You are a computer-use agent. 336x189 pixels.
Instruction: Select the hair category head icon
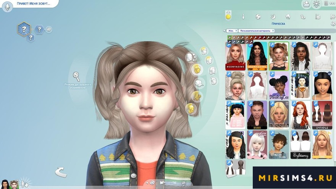197,69
